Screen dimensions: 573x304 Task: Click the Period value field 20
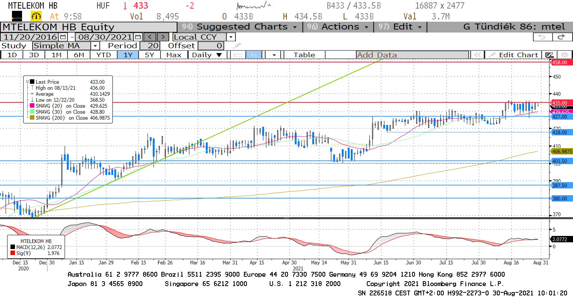[150, 46]
